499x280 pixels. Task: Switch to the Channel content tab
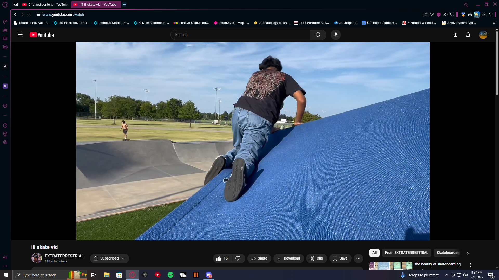[45, 5]
